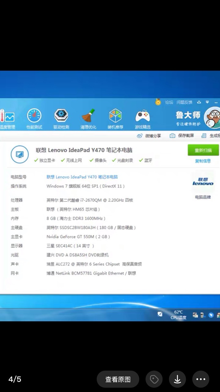Click the Lenovo brand logo
220x392 pixels.
203,181
